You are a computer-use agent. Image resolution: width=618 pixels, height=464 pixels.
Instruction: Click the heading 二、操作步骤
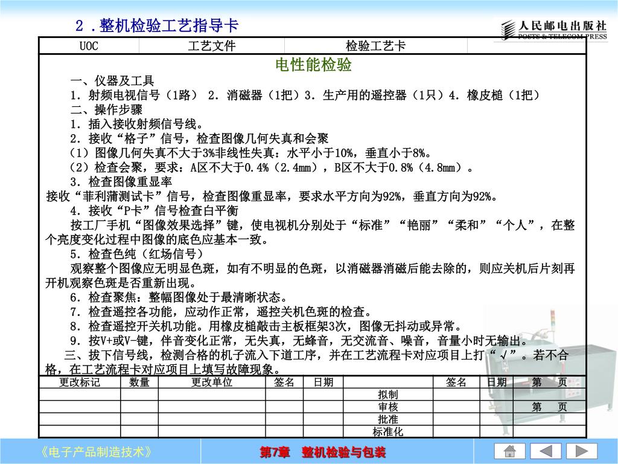[106, 110]
